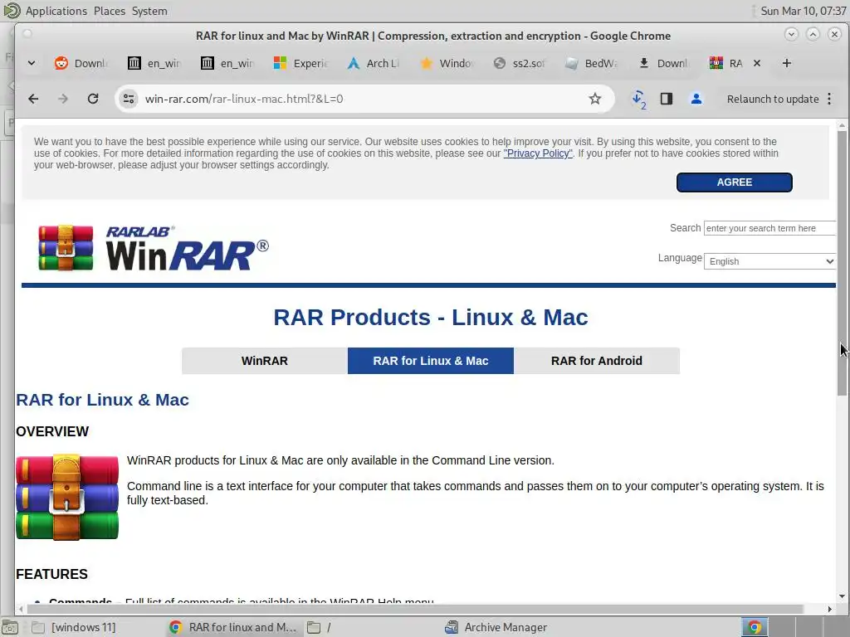
Task: Click the clock Sun Mar 10 07:37
Action: 803,11
